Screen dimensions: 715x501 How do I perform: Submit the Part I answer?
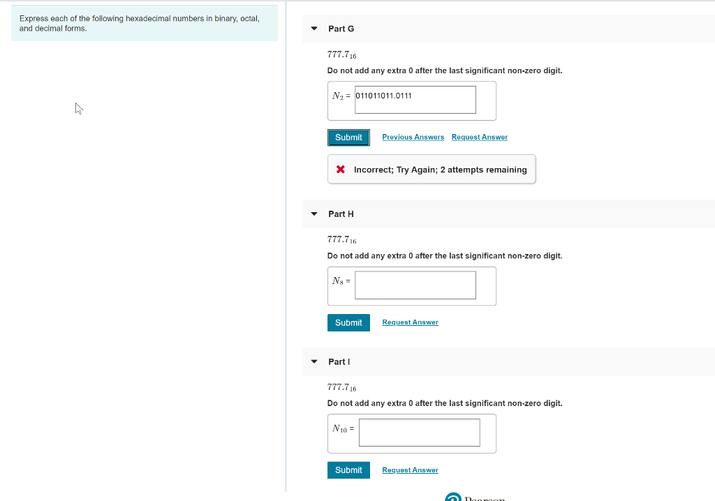point(348,470)
